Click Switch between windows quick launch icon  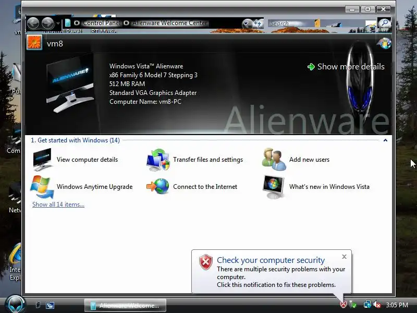coord(50,305)
